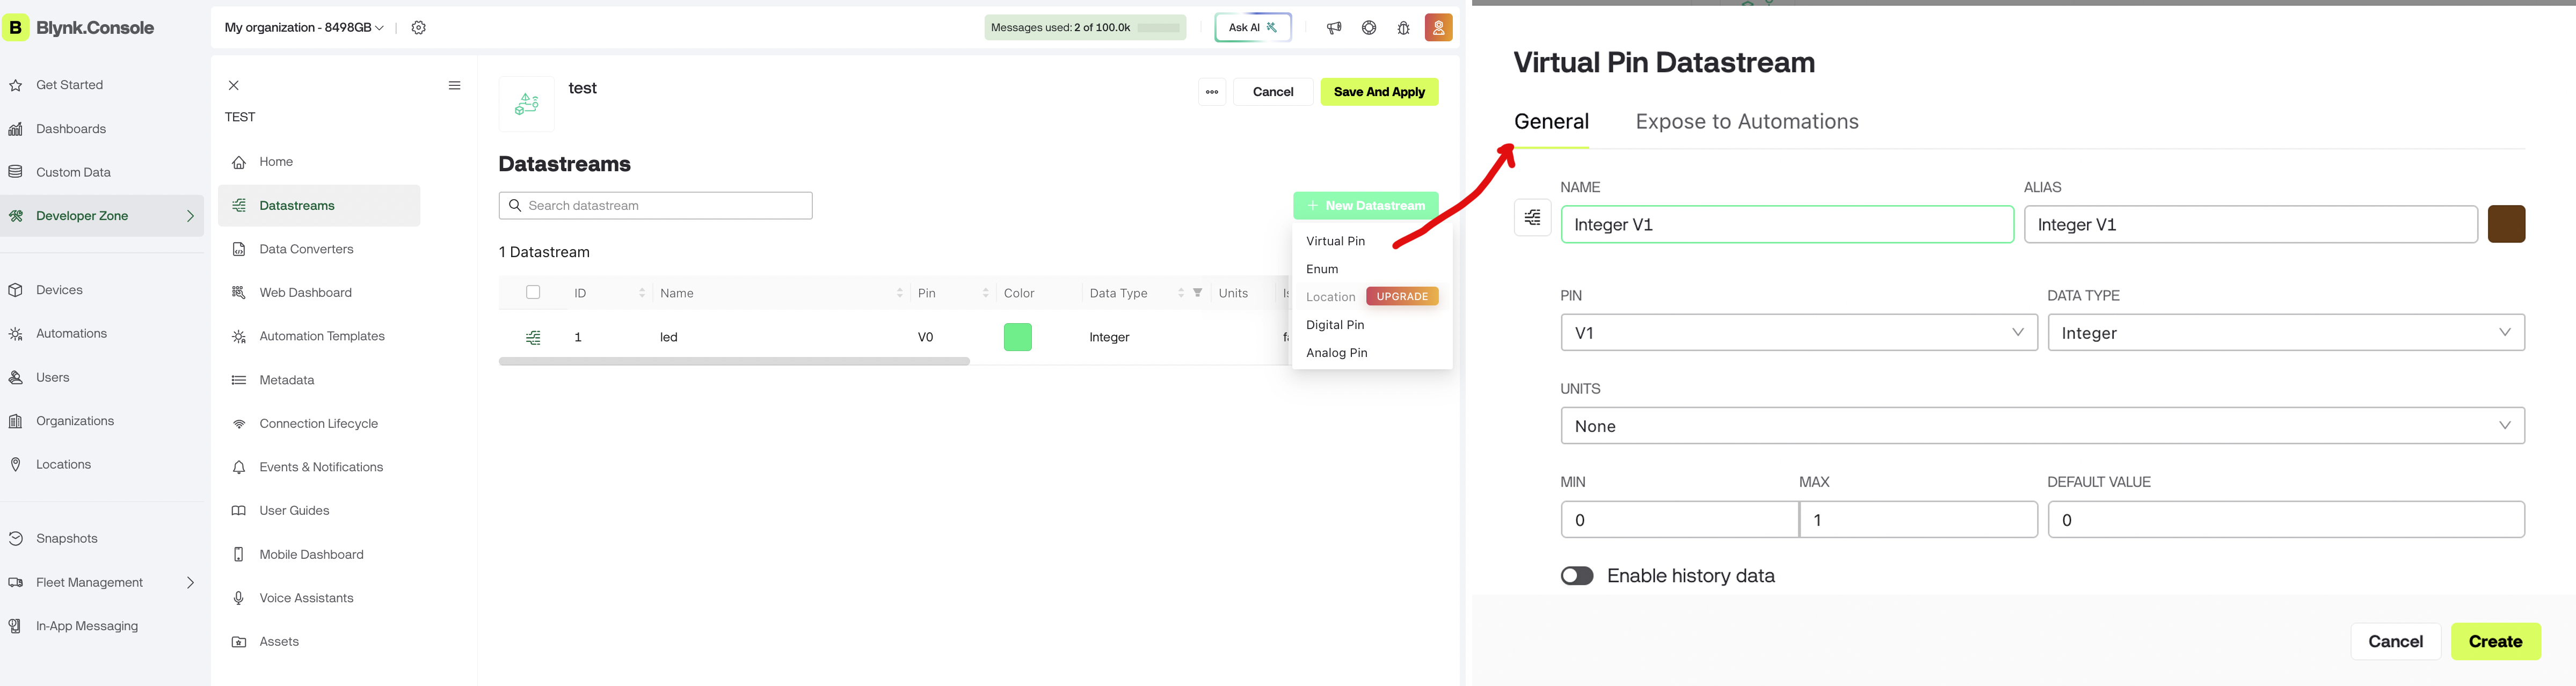This screenshot has width=2576, height=686.
Task: Click the Save And Apply button
Action: tap(1378, 92)
